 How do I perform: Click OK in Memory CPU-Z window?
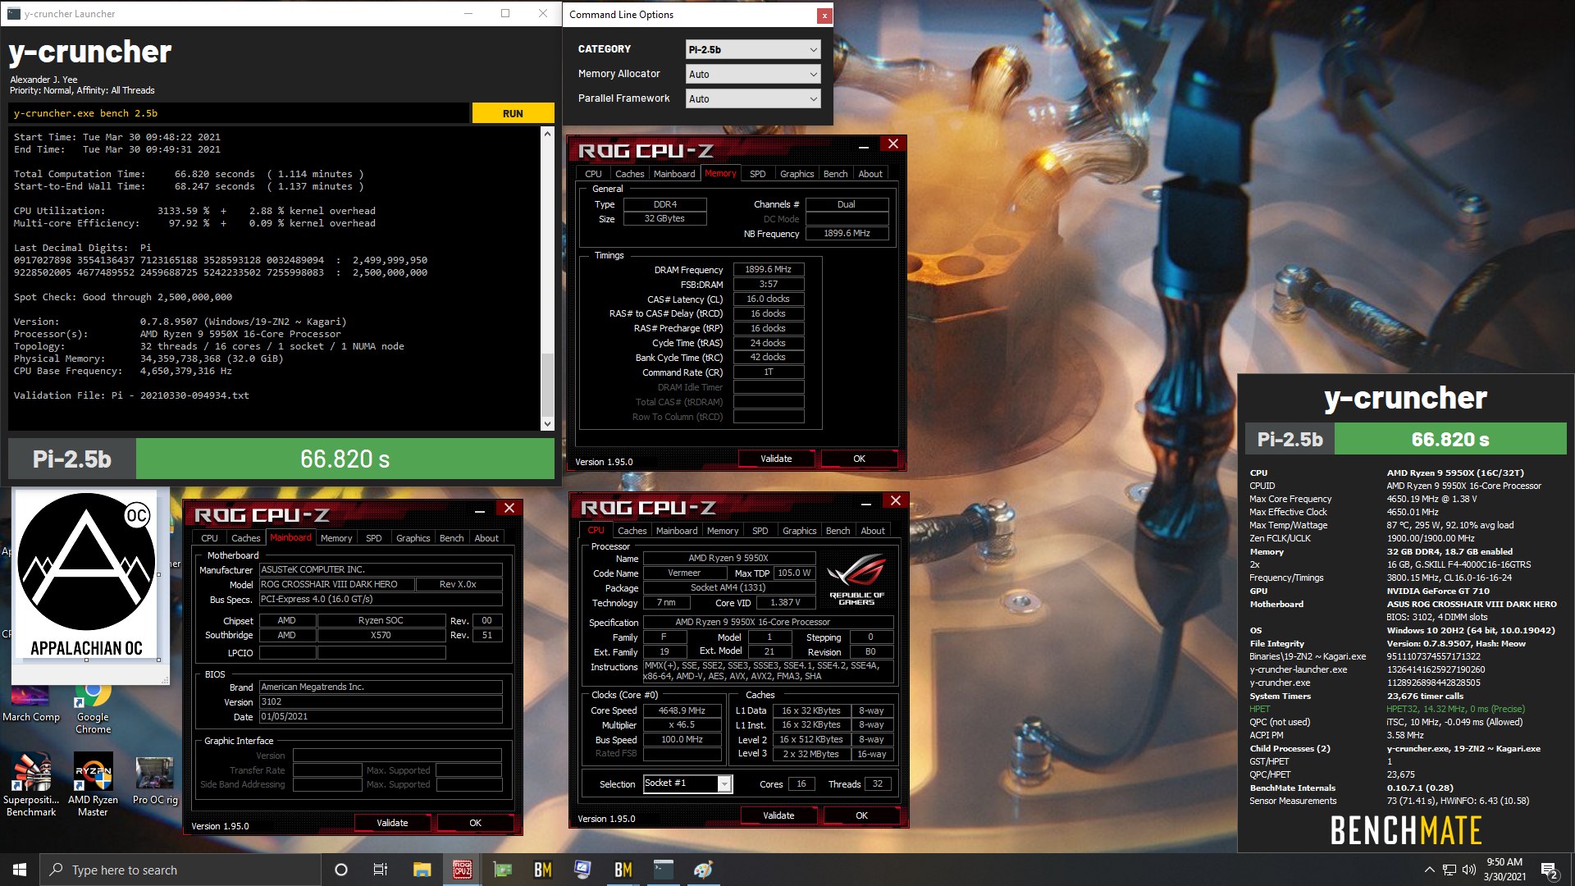pyautogui.click(x=859, y=459)
